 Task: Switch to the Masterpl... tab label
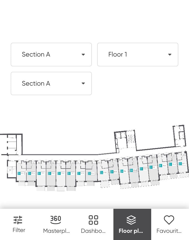56,231
